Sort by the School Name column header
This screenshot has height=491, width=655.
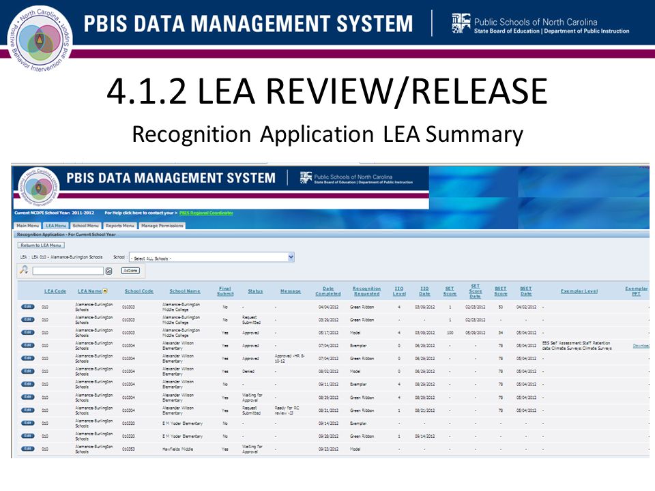point(185,291)
